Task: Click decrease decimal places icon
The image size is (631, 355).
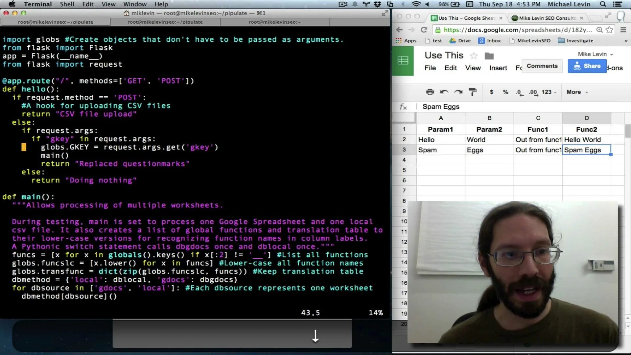Action: tap(519, 92)
